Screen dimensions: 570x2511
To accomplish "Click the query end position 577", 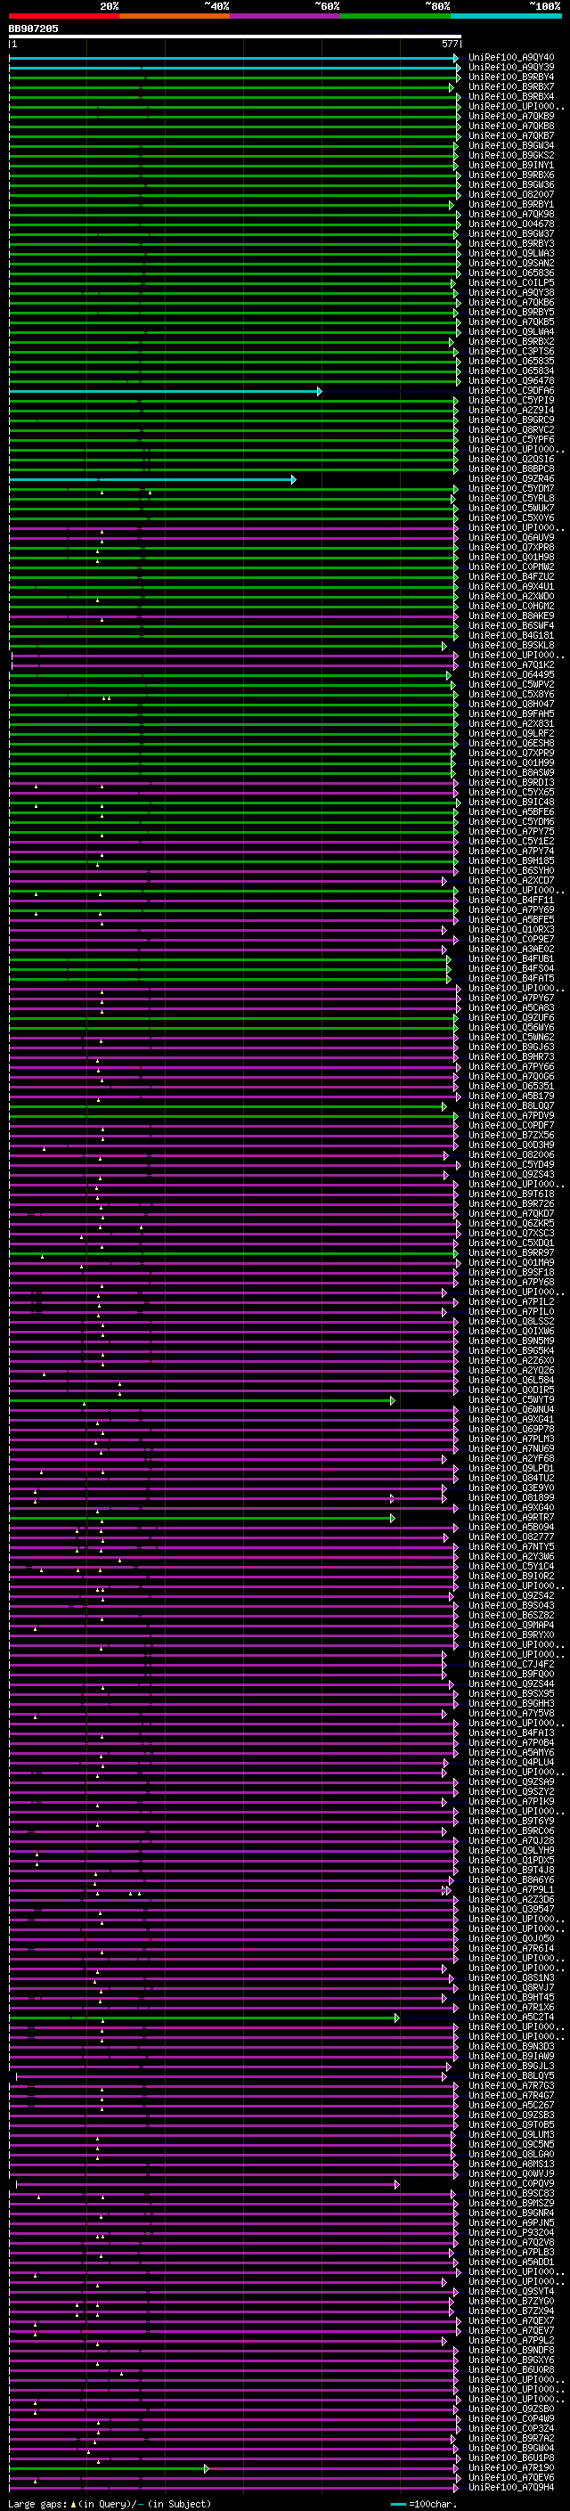I will point(449,44).
